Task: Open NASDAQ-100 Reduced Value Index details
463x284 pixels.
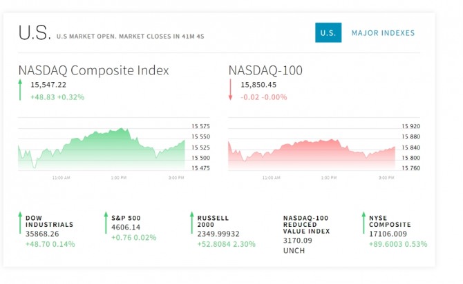Action: [307, 224]
